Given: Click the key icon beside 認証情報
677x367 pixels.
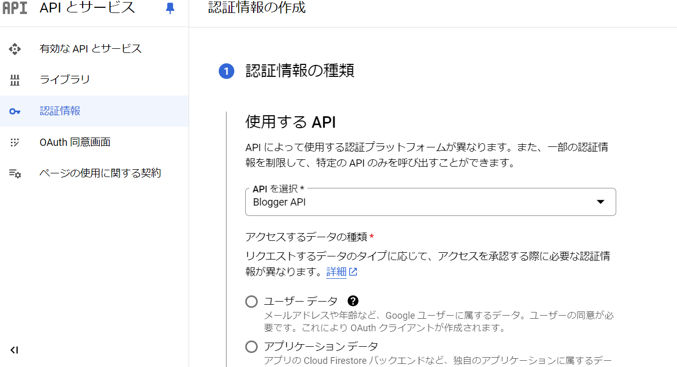Looking at the screenshot, I should coord(15,111).
